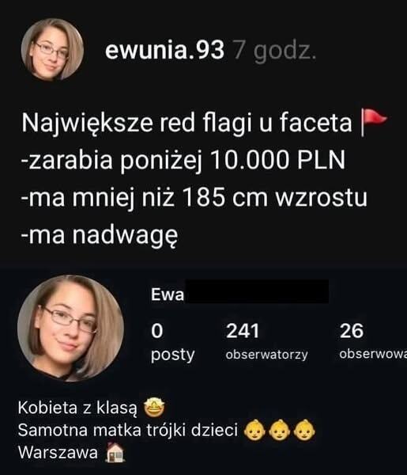Open the small ewunia.93 avatar thumbnail
Screen dimensions: 407x475
tap(52, 50)
